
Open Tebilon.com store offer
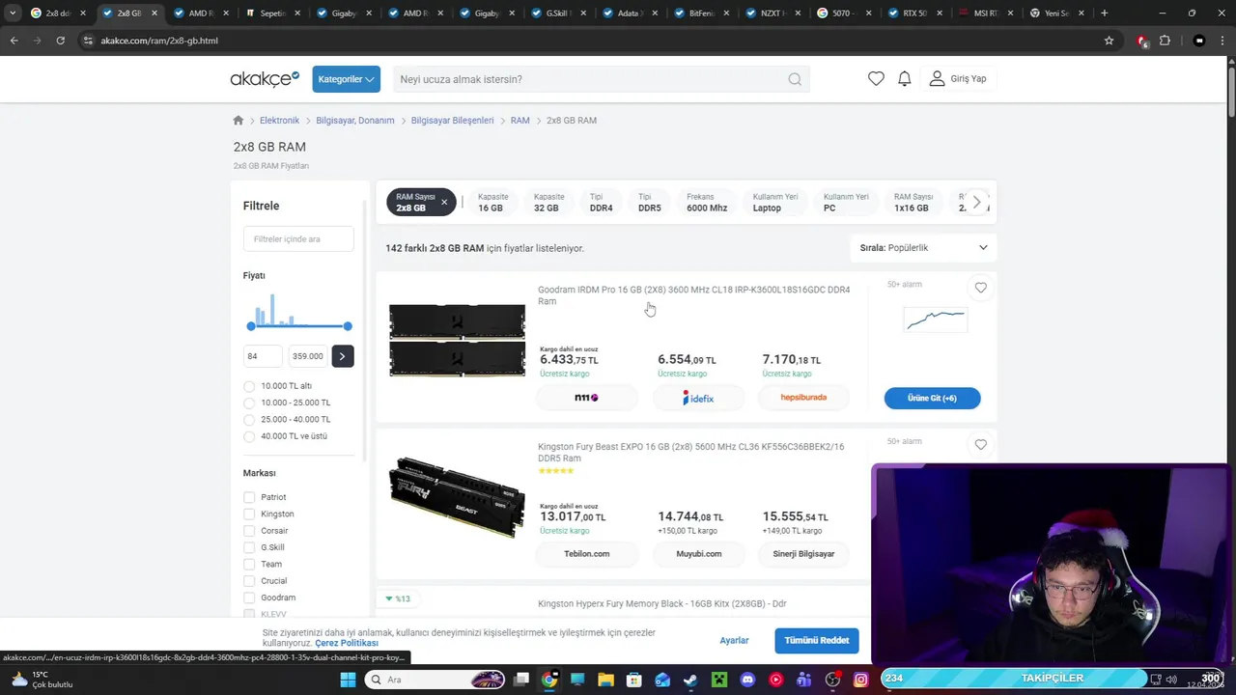(x=587, y=554)
